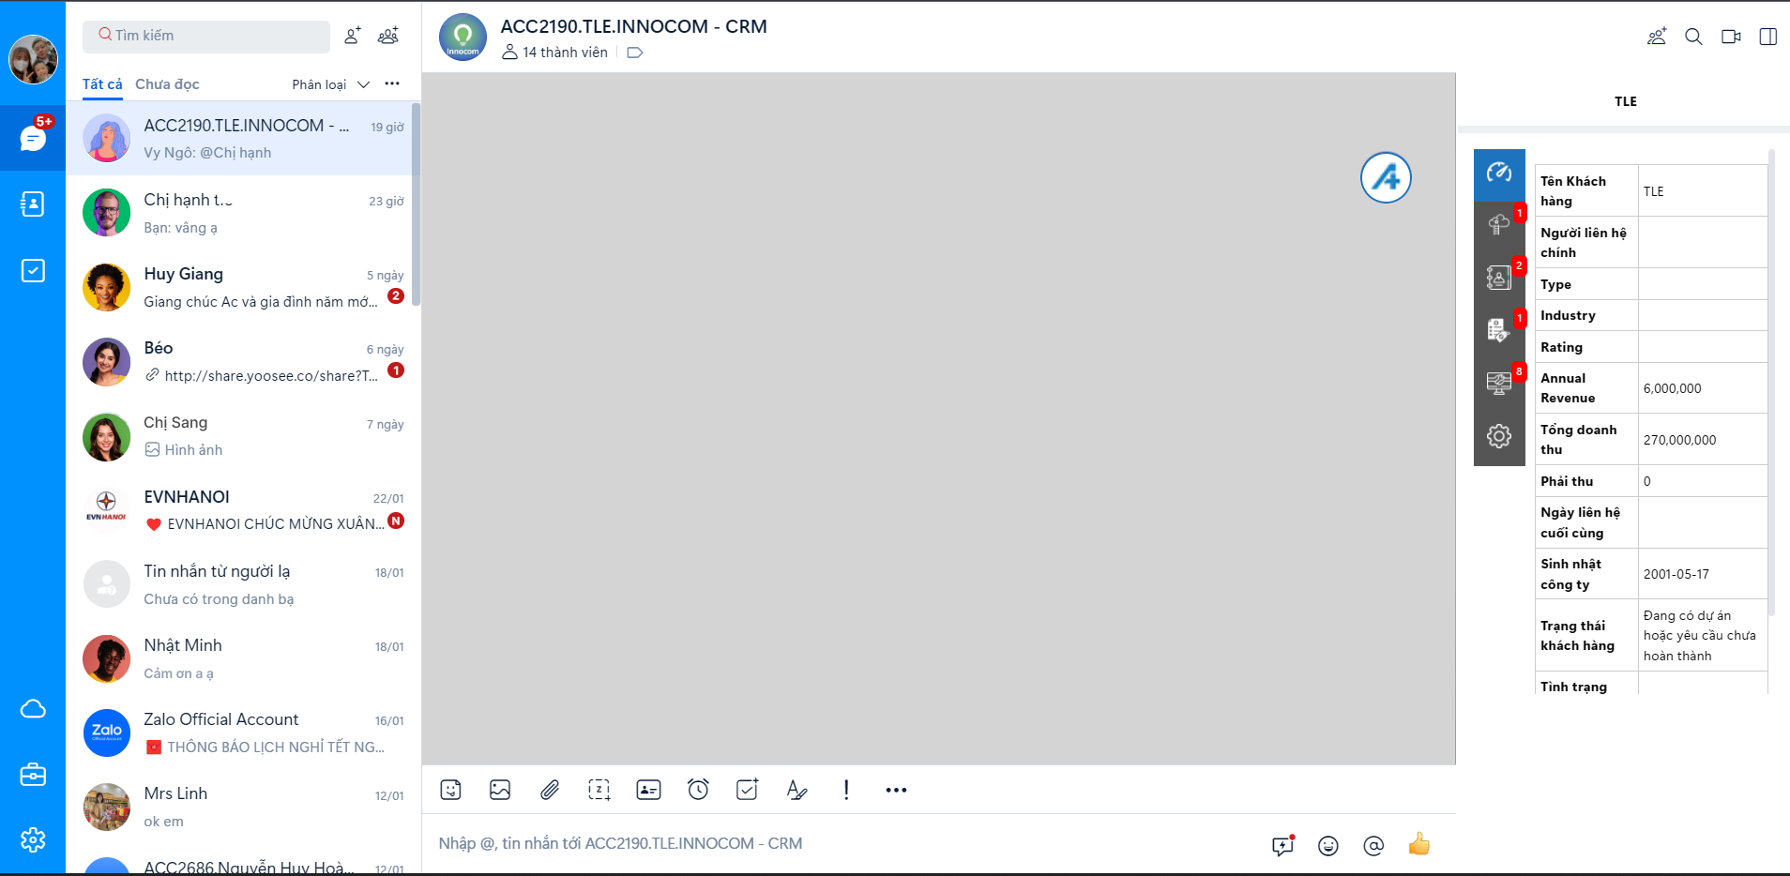1790x876 pixels.
Task: Click the user profile avatar
Action: (33, 59)
